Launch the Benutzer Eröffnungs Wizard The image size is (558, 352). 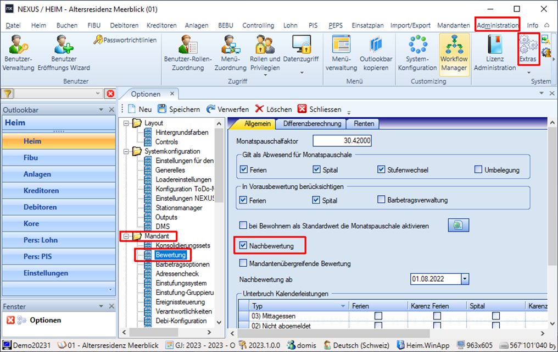coord(64,53)
